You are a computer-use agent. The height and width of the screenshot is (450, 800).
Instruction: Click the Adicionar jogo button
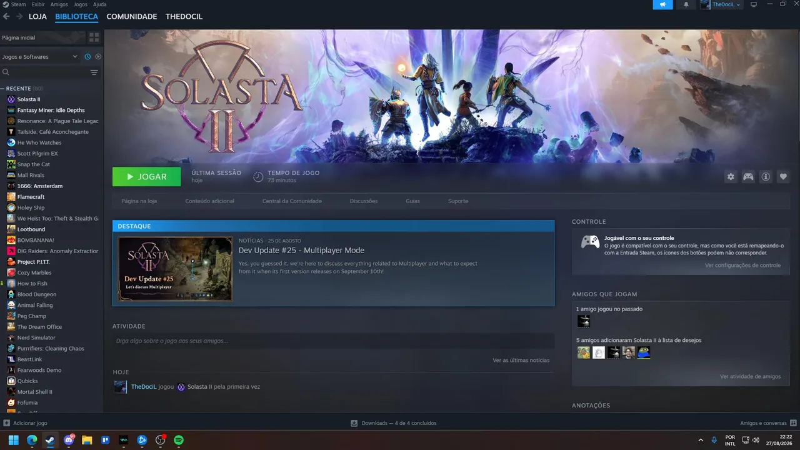click(25, 423)
